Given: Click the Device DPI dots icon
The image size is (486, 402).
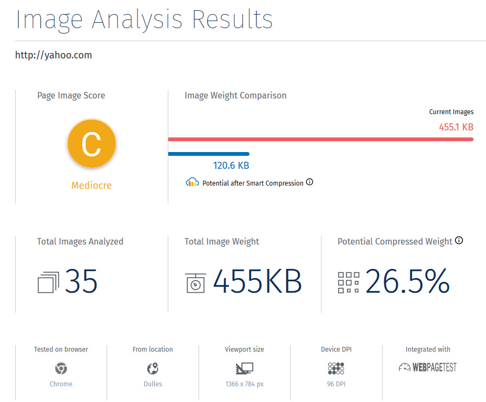Looking at the screenshot, I should coord(336,368).
